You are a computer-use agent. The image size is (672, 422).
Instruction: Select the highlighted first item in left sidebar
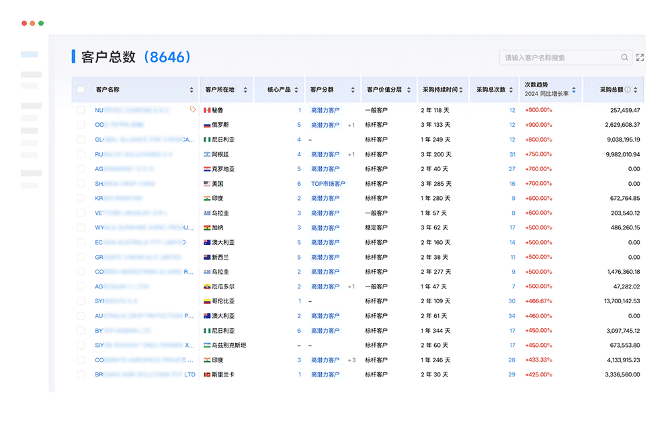point(30,54)
